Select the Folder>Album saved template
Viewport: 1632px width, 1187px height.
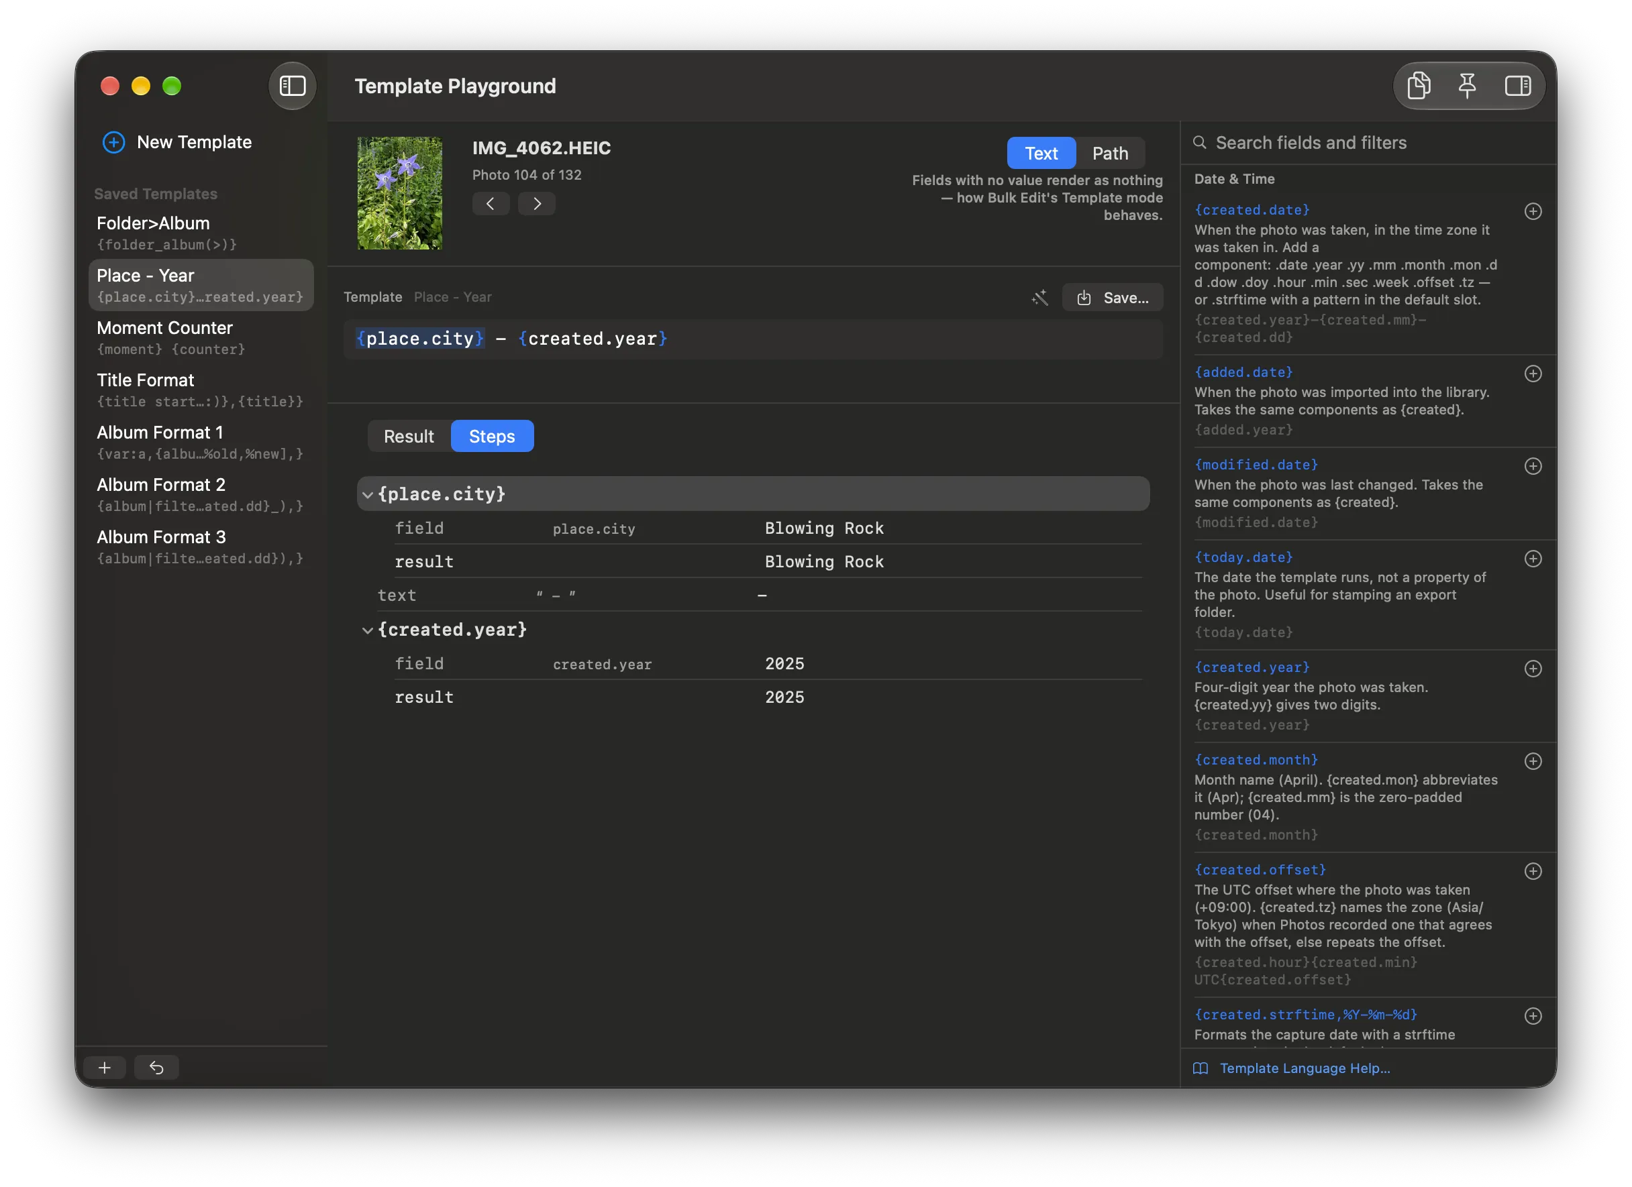[x=201, y=233]
